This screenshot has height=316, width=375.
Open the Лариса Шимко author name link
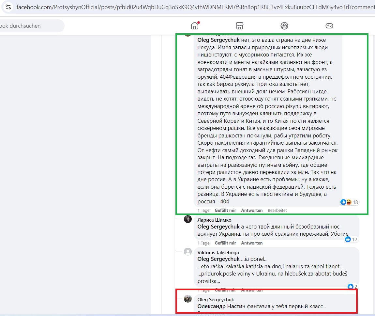pos(214,220)
